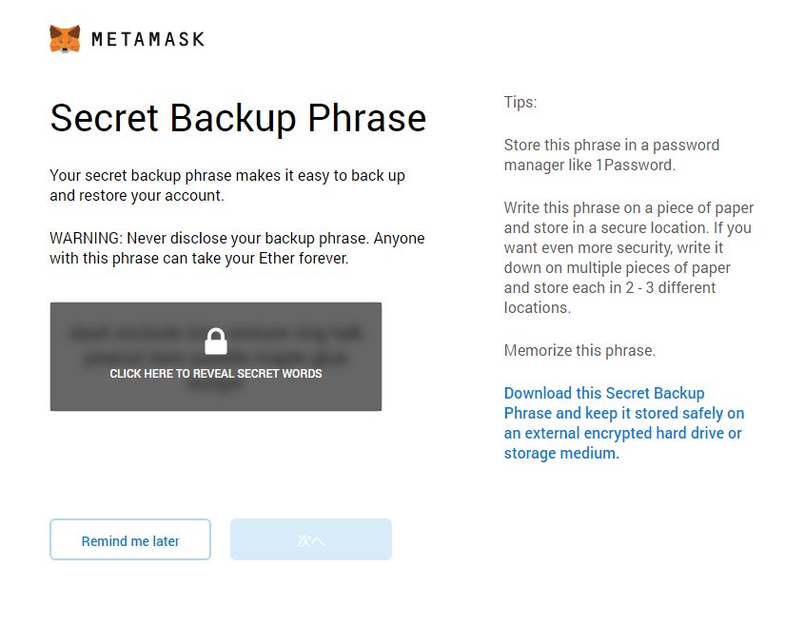Screen dimensions: 805x625
Task: Click the MetaMask fox logo
Action: tap(65, 39)
